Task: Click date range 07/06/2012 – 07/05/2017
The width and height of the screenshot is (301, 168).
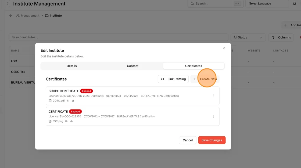Action: [99, 116]
